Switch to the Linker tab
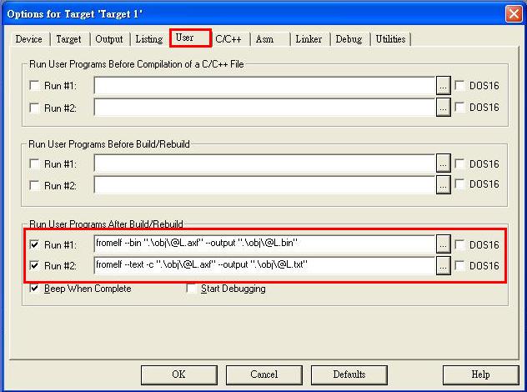 (x=309, y=39)
